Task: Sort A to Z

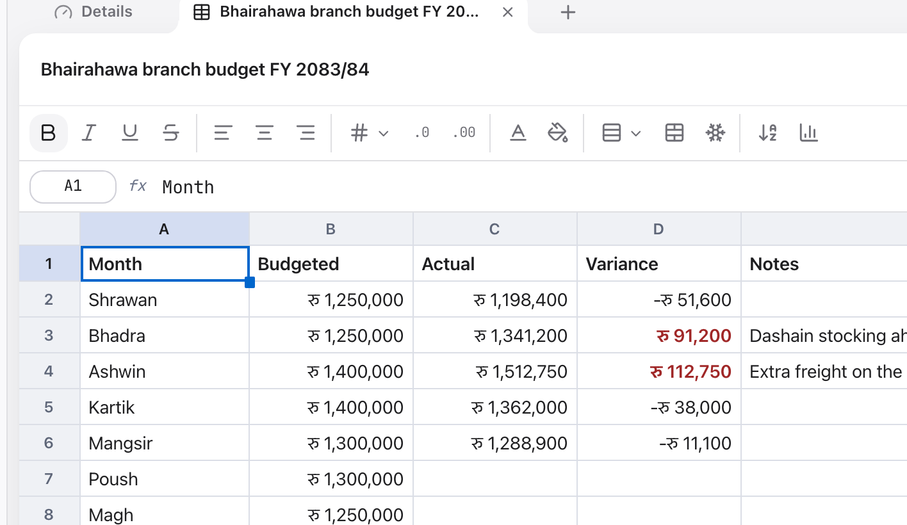Action: [x=767, y=133]
